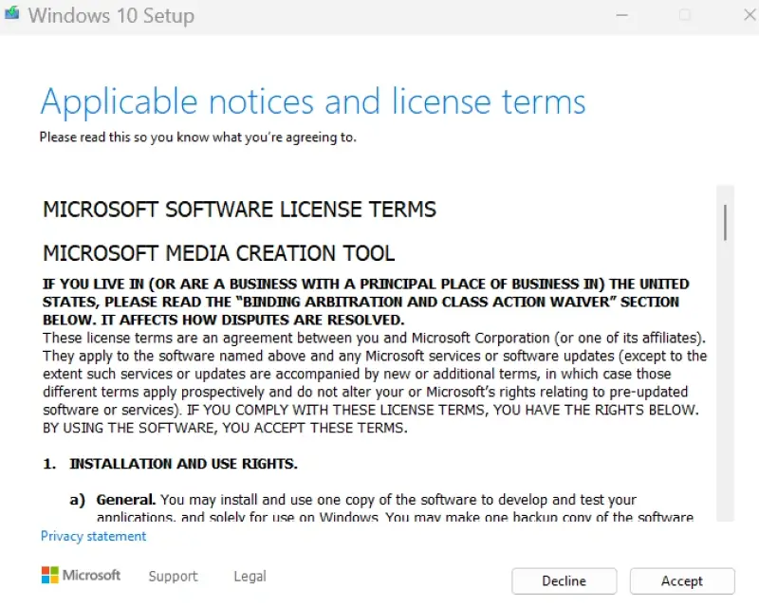Click the Accept button
The image size is (759, 607).
(681, 580)
